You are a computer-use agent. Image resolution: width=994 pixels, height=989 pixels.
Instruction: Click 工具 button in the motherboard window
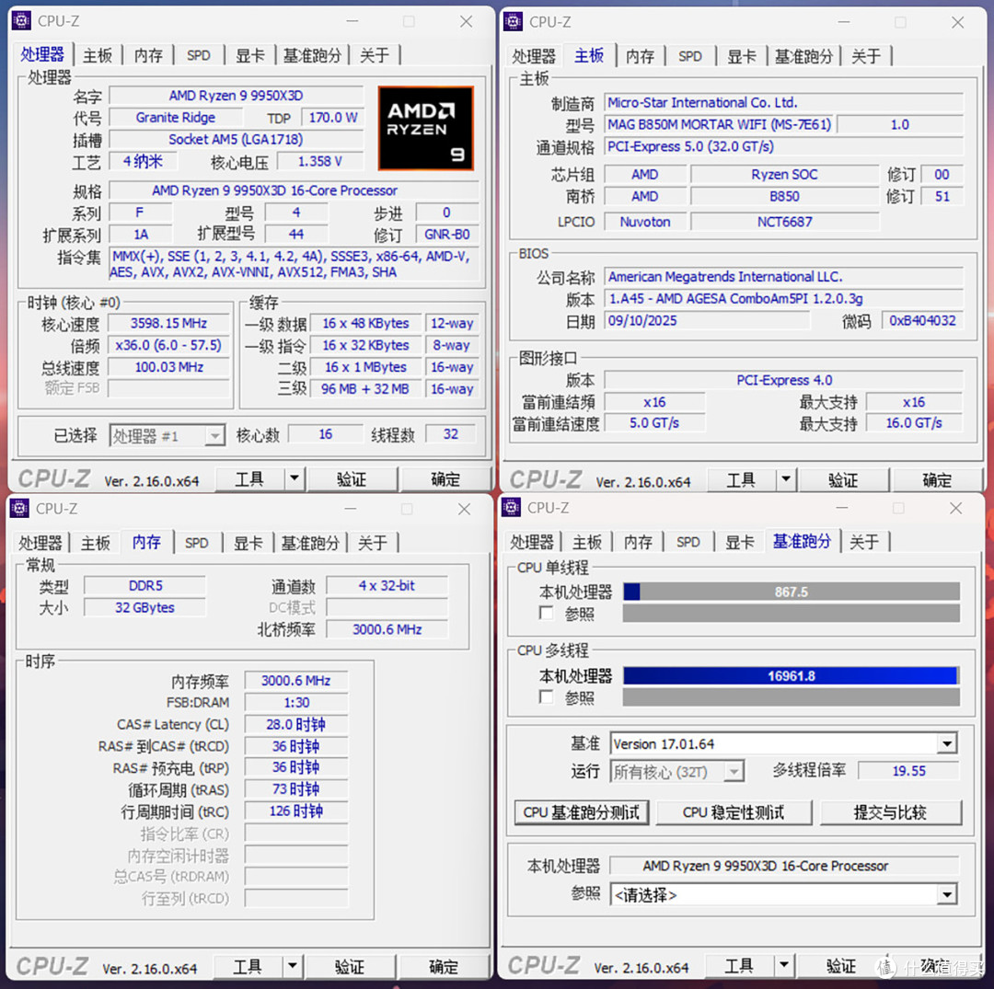click(x=741, y=480)
